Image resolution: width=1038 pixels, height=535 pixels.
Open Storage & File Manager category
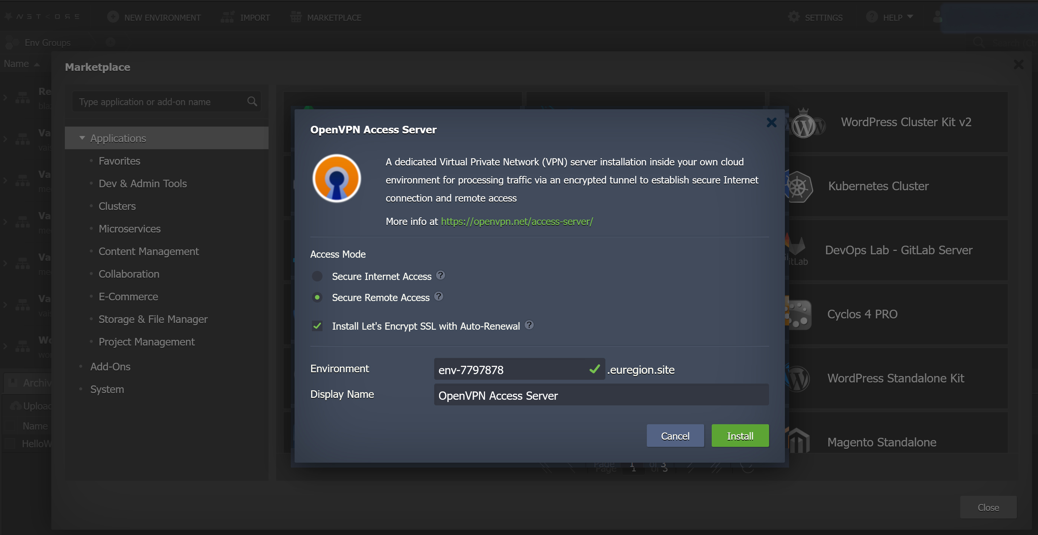tap(153, 319)
